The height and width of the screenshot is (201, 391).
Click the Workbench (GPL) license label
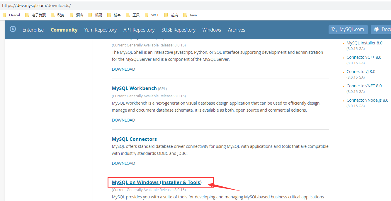click(x=162, y=89)
